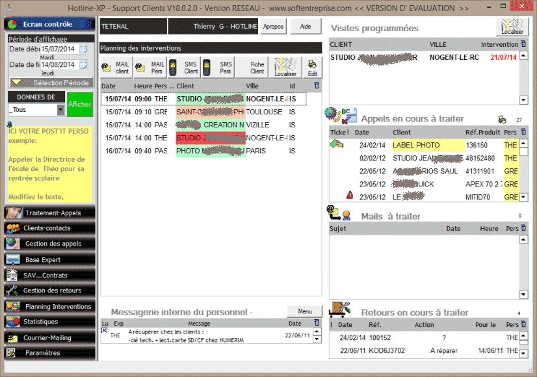Click pin icon above post-it note
Viewport: 537px width, 377px height.
[8, 123]
